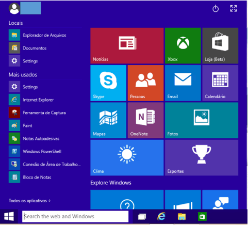Open the Mapas tile

click(108, 120)
